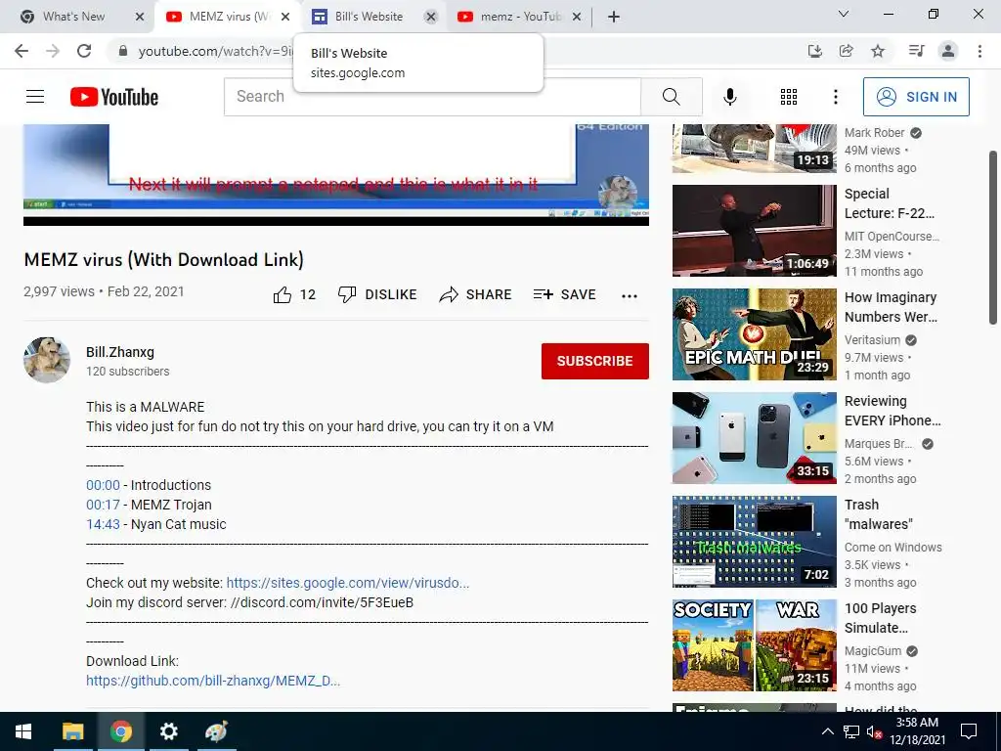Click Chrome icon in taskbar
This screenshot has width=1001, height=751.
(x=120, y=731)
